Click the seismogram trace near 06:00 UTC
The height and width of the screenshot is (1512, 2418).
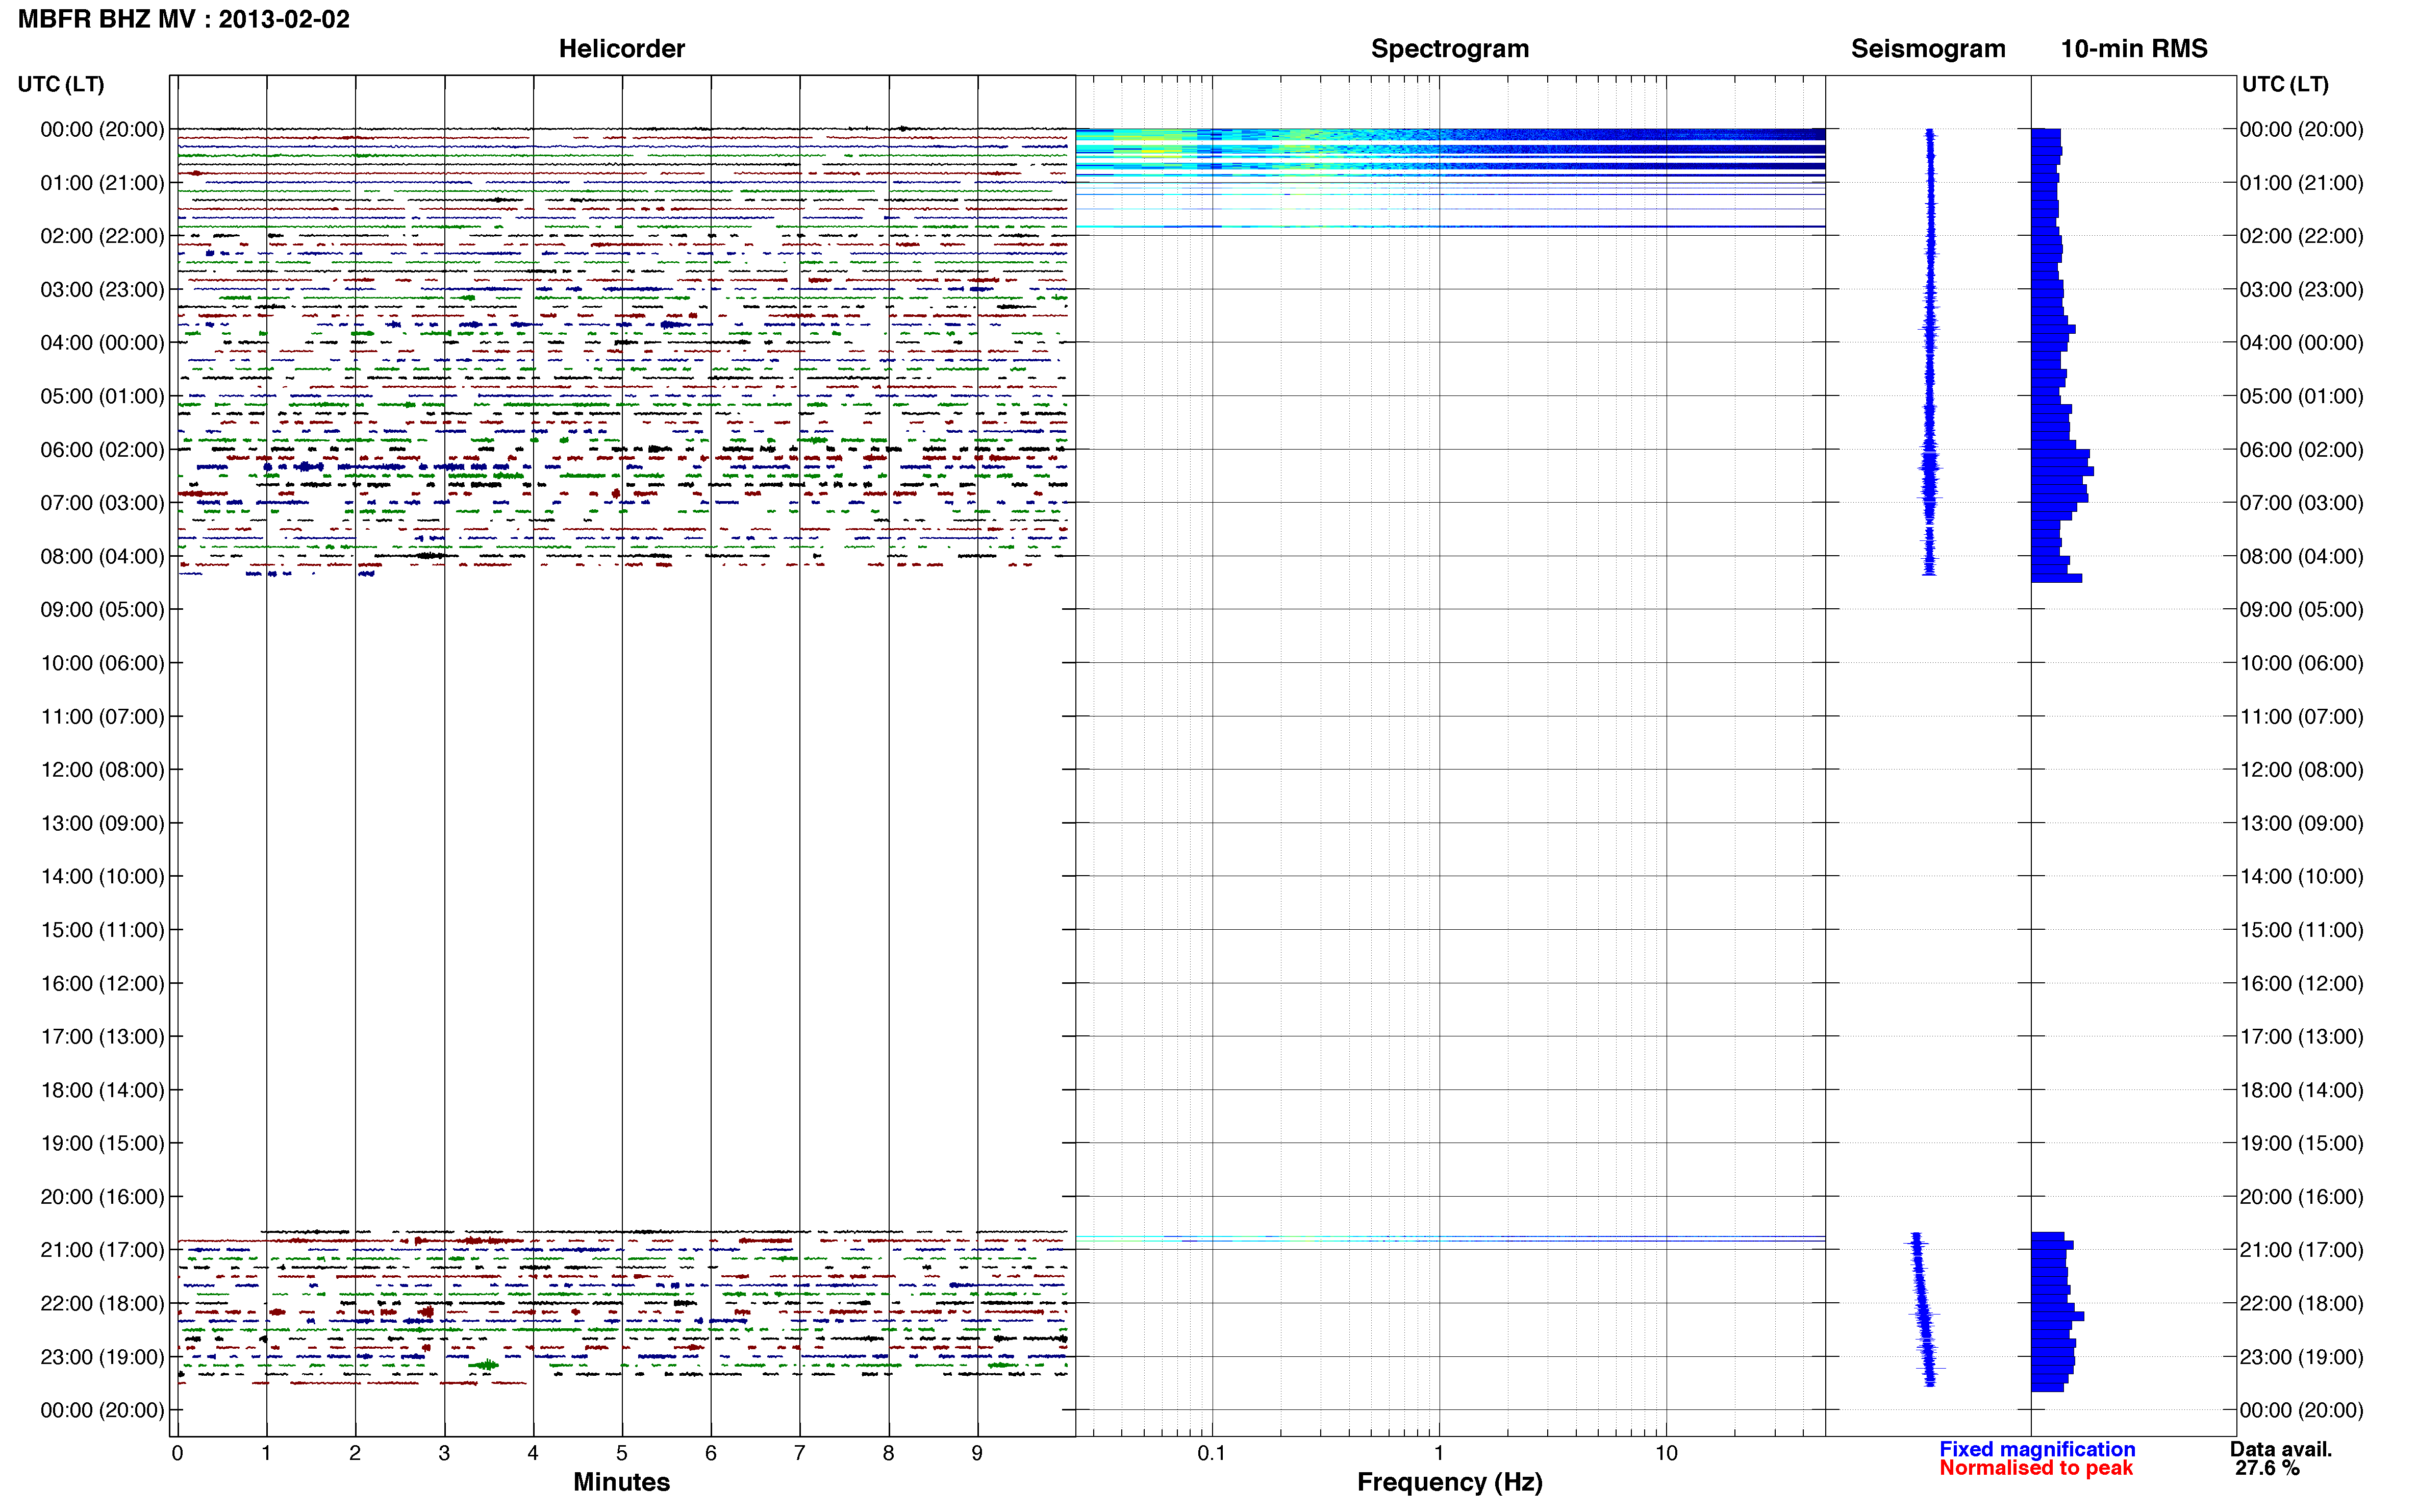coord(1929,449)
